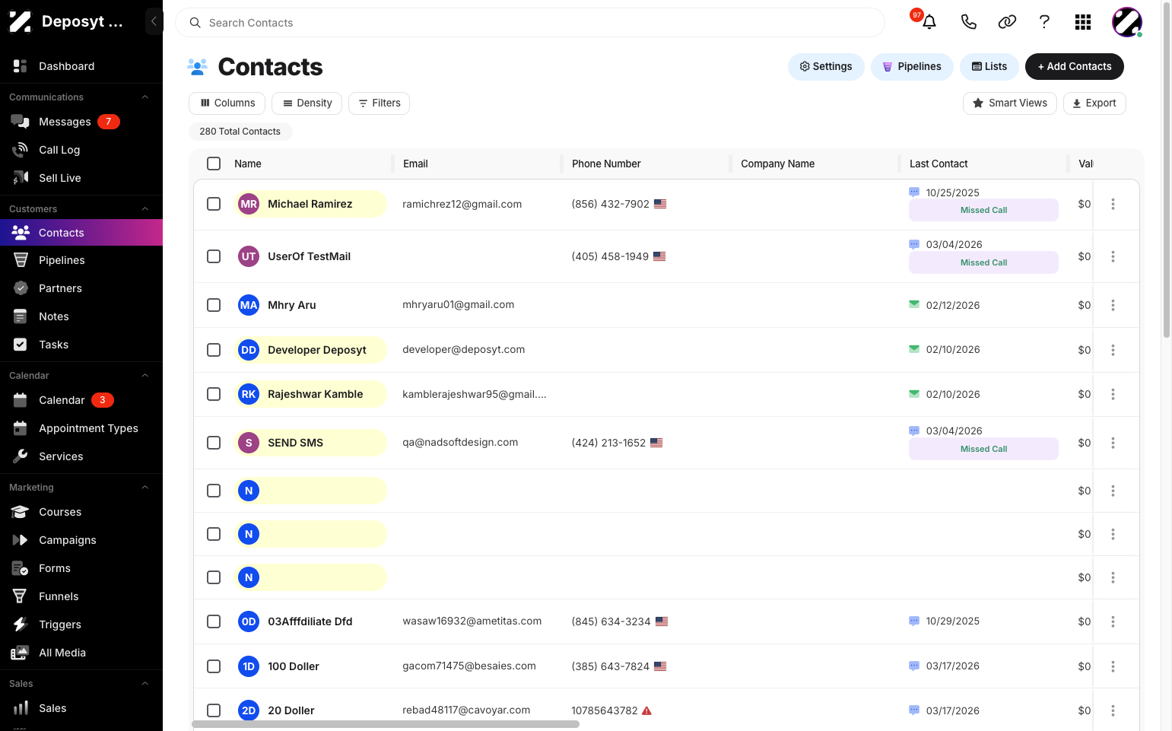Click the Export button
The height and width of the screenshot is (731, 1172).
click(1094, 103)
